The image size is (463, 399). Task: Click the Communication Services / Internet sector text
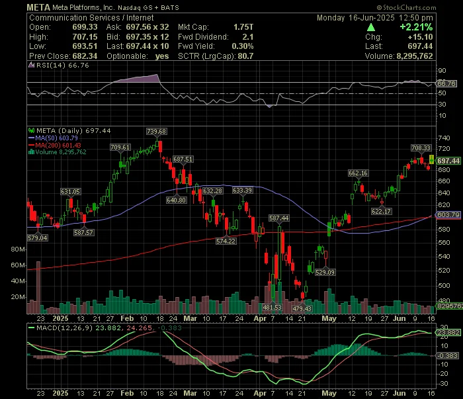91,18
